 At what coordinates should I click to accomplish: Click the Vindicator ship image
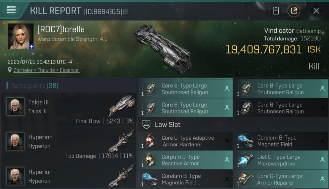coord(163,49)
